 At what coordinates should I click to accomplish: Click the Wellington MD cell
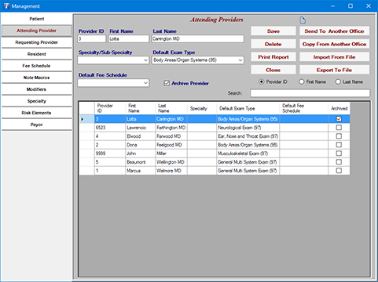click(171, 162)
